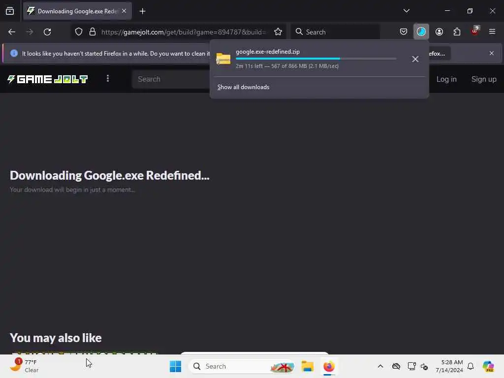The height and width of the screenshot is (378, 504).
Task: Close the Downloading Google.exe Redefined tab
Action: point(124,11)
